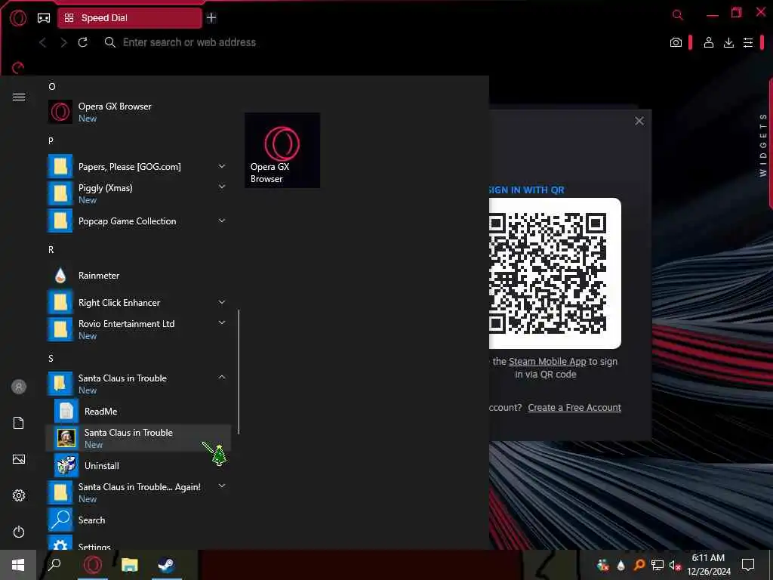The width and height of the screenshot is (773, 580).
Task: Click the GX Control sidebar icon
Action: pos(18,67)
